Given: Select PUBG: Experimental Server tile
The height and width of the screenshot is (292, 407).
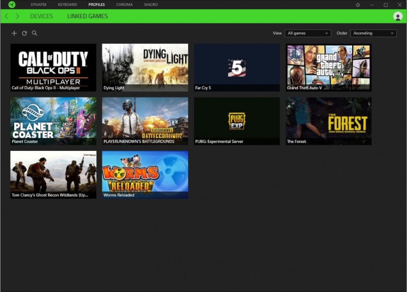Looking at the screenshot, I should (237, 121).
